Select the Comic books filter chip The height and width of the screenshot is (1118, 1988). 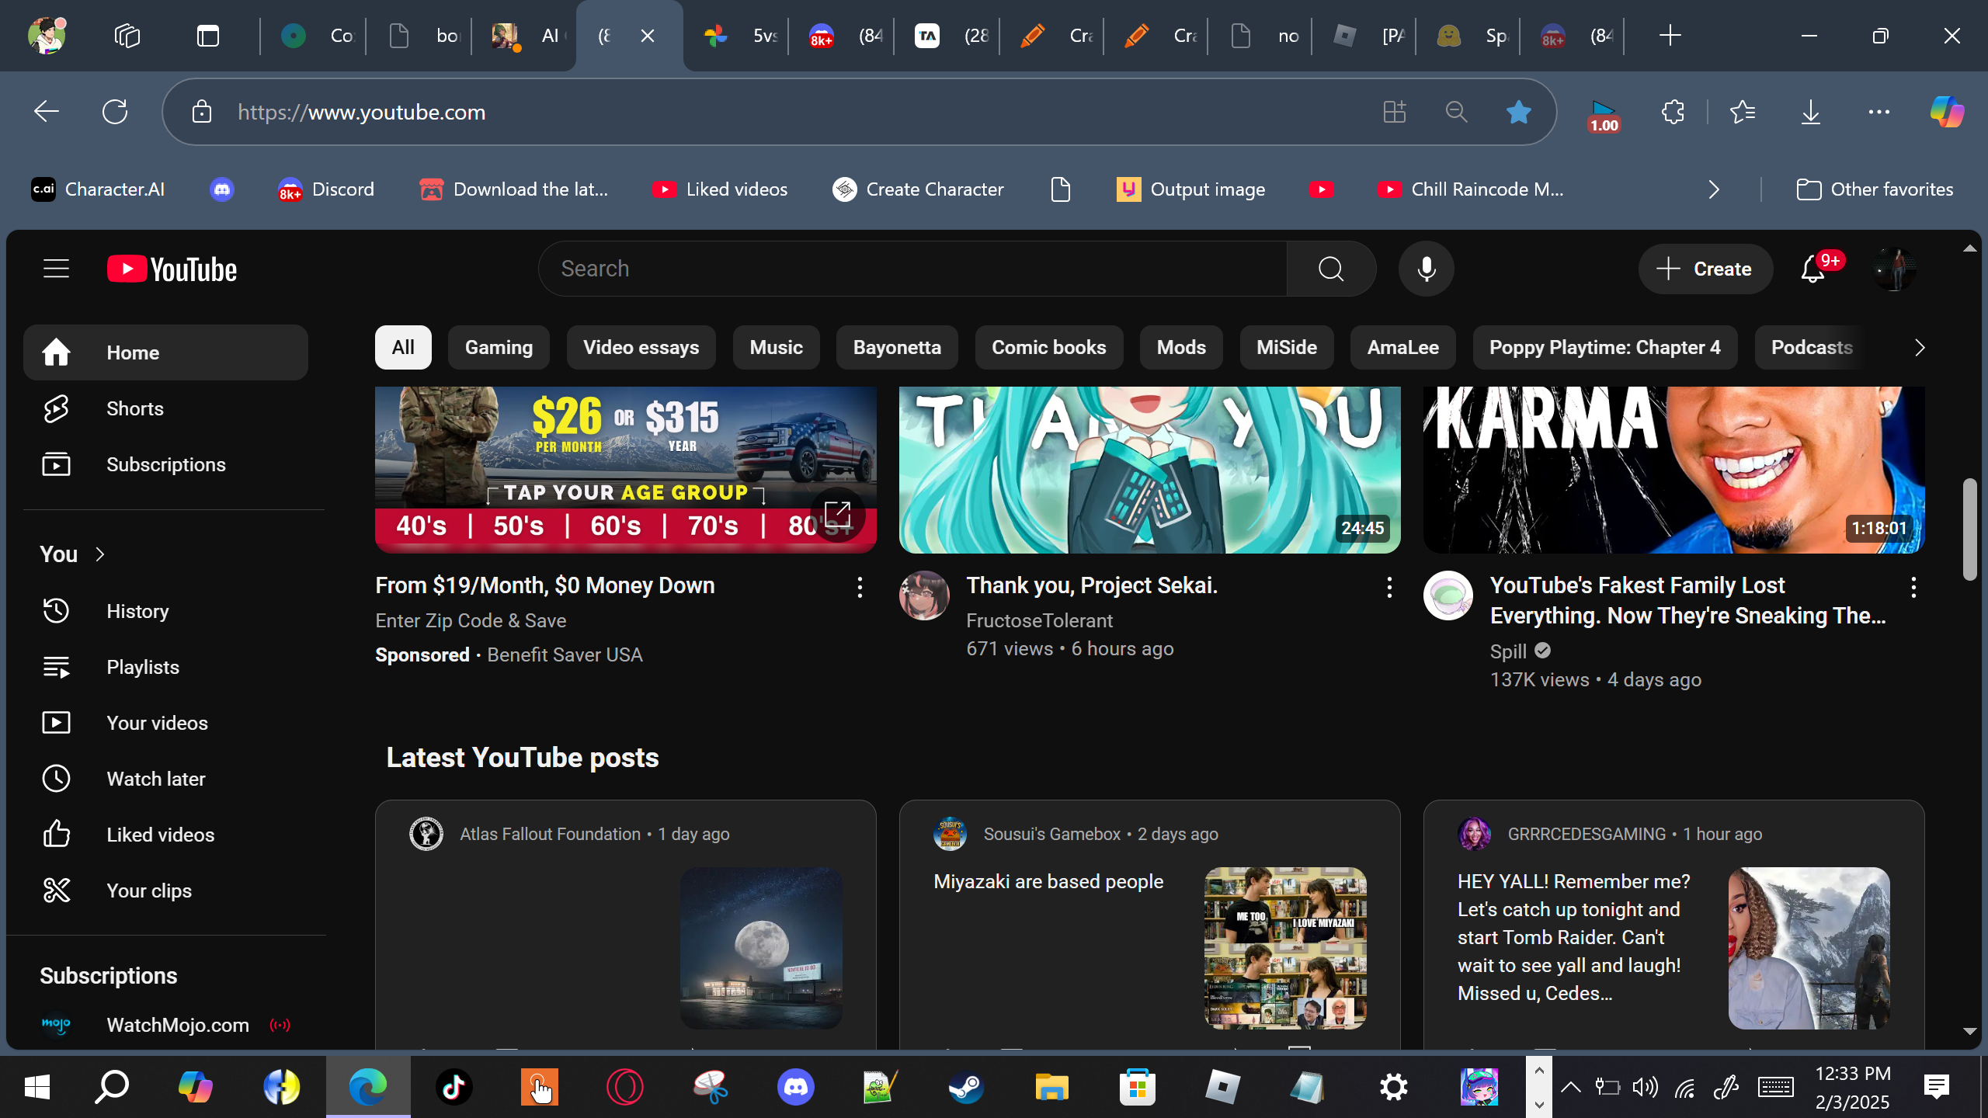(1049, 347)
